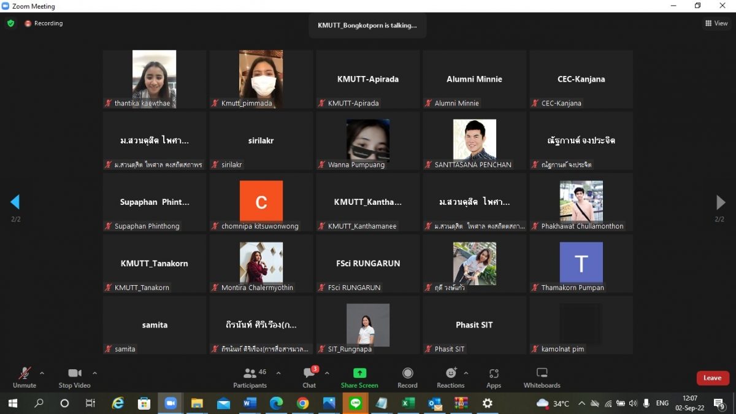Viewport: 736px width, 414px height.
Task: Click Thamakorn Pumpan T avatar
Action: point(581,263)
